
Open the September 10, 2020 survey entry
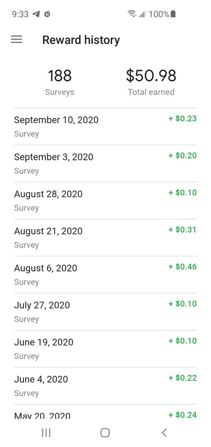(105, 126)
